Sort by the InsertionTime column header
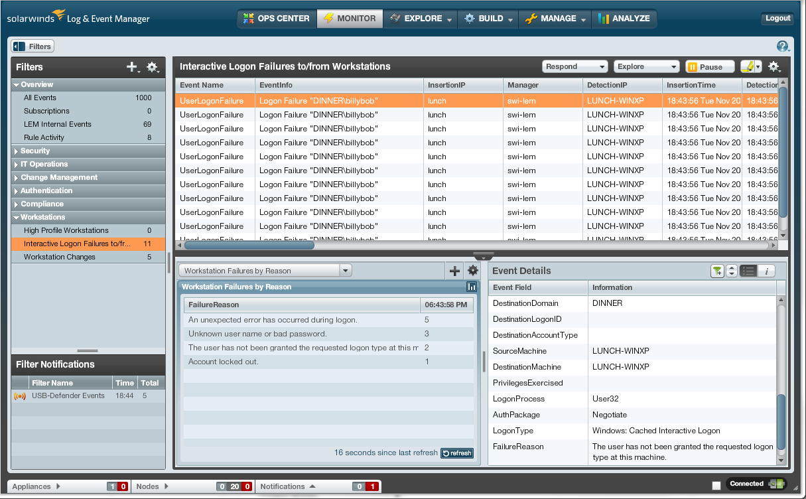Screen dimensions: 806x499 (702, 85)
